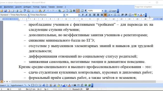Image resolution: width=163 pixels, height=91 pixels.
Task: Click the drawing line color button
Action: (x=64, y=85)
